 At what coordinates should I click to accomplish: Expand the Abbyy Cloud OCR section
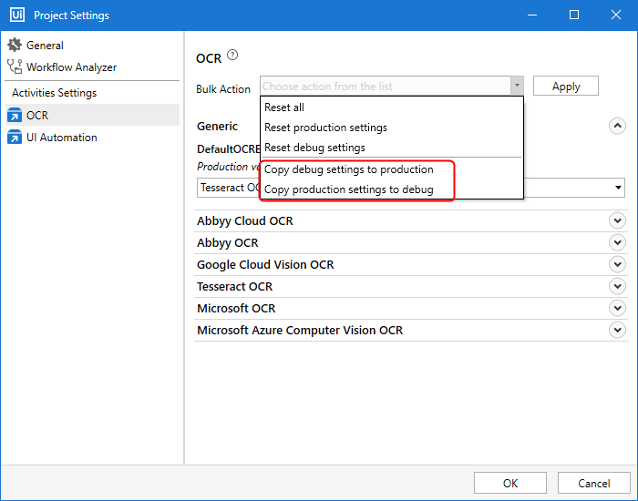pyautogui.click(x=617, y=220)
